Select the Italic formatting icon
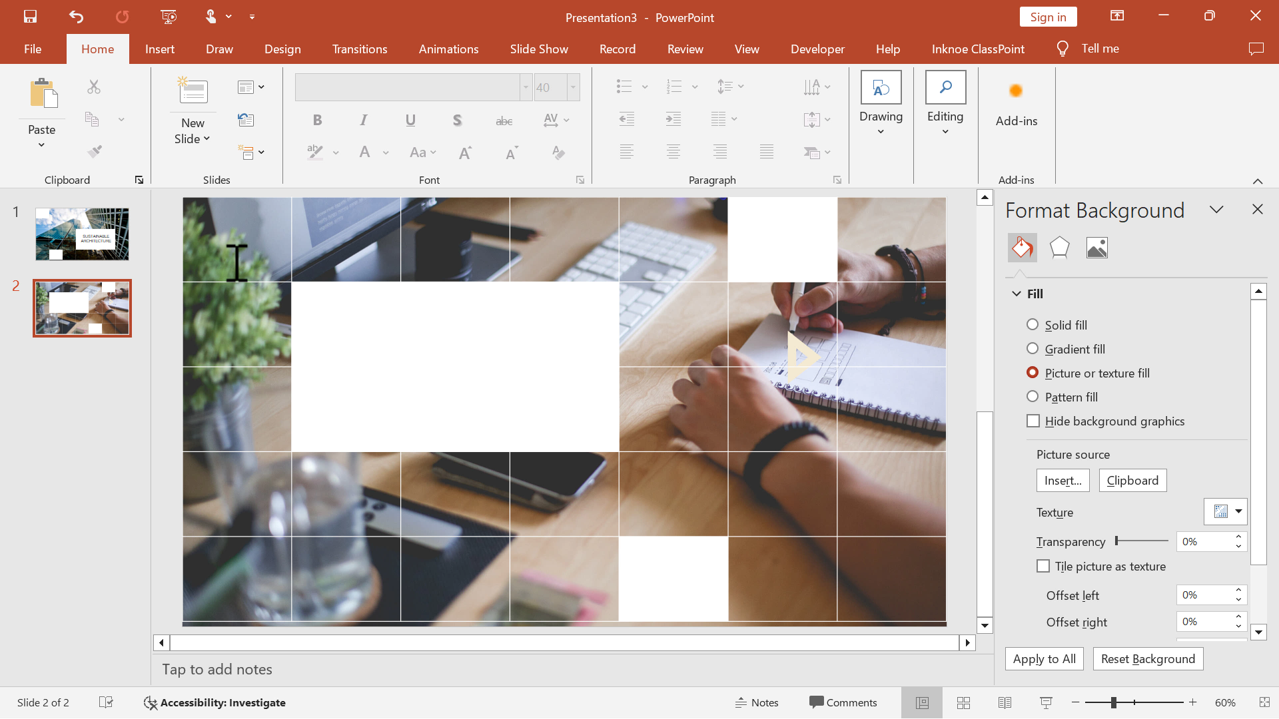The width and height of the screenshot is (1279, 719). [364, 119]
